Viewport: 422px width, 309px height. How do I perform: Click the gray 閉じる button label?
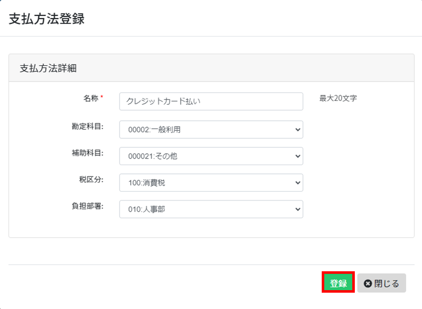tap(386, 284)
